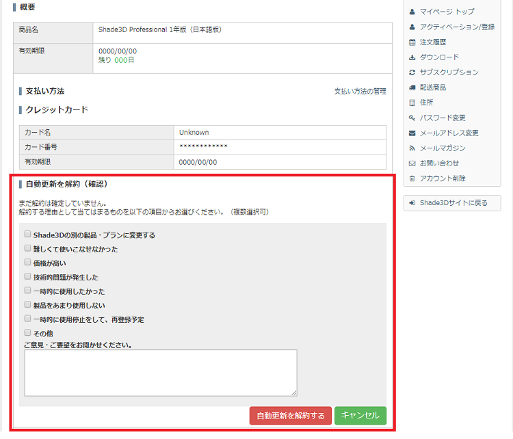The width and height of the screenshot is (513, 439).
Task: Click into the ご意見・ご要望 text area
Action: (161, 373)
